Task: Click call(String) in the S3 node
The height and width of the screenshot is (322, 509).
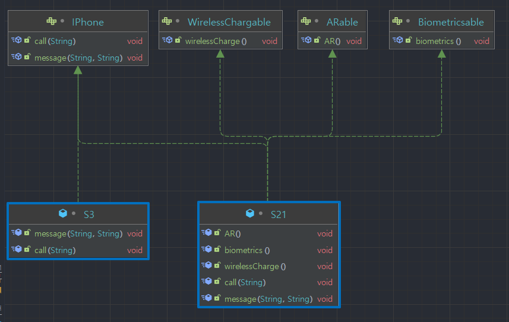Action: (x=55, y=250)
